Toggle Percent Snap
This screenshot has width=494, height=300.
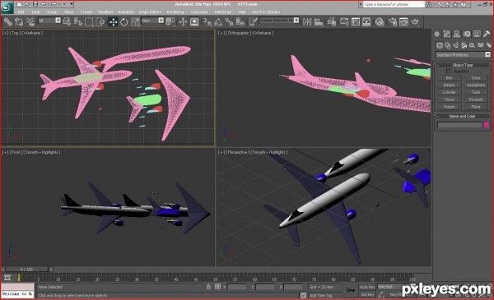pos(229,21)
